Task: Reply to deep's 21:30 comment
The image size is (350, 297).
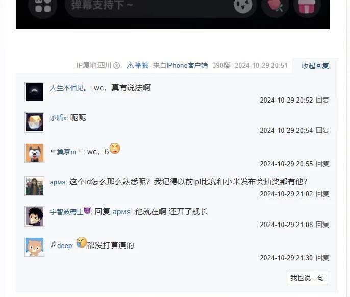Action: pyautogui.click(x=322, y=258)
